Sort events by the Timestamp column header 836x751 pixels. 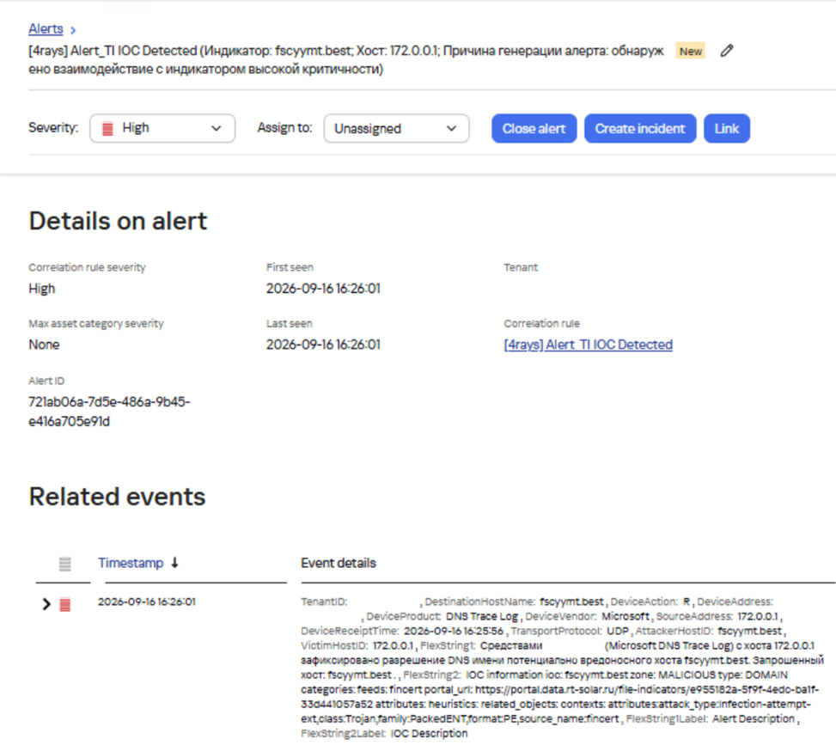[131, 563]
